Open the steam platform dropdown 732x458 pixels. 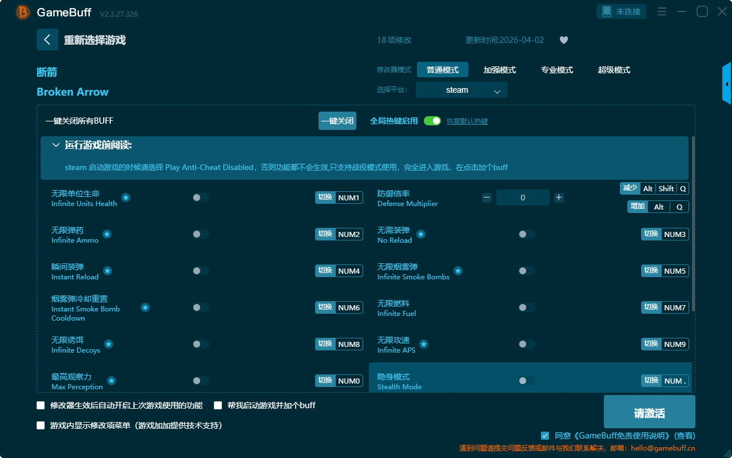point(462,90)
